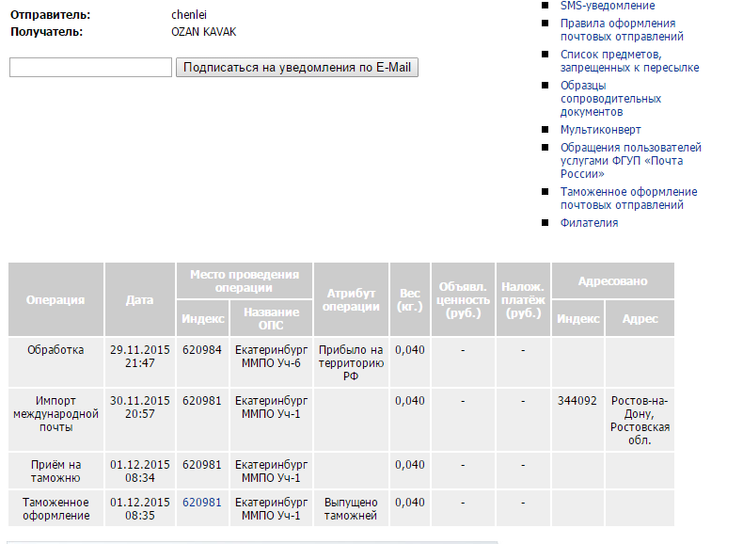Click the 'Вес (кг.)' column header
This screenshot has height=544, width=743.
(x=410, y=299)
